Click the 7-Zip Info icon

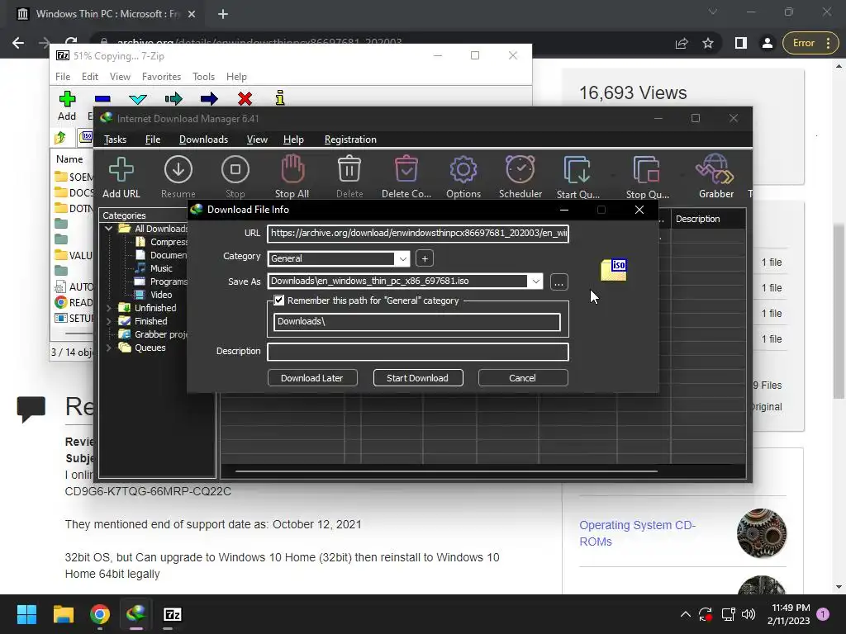tap(279, 97)
